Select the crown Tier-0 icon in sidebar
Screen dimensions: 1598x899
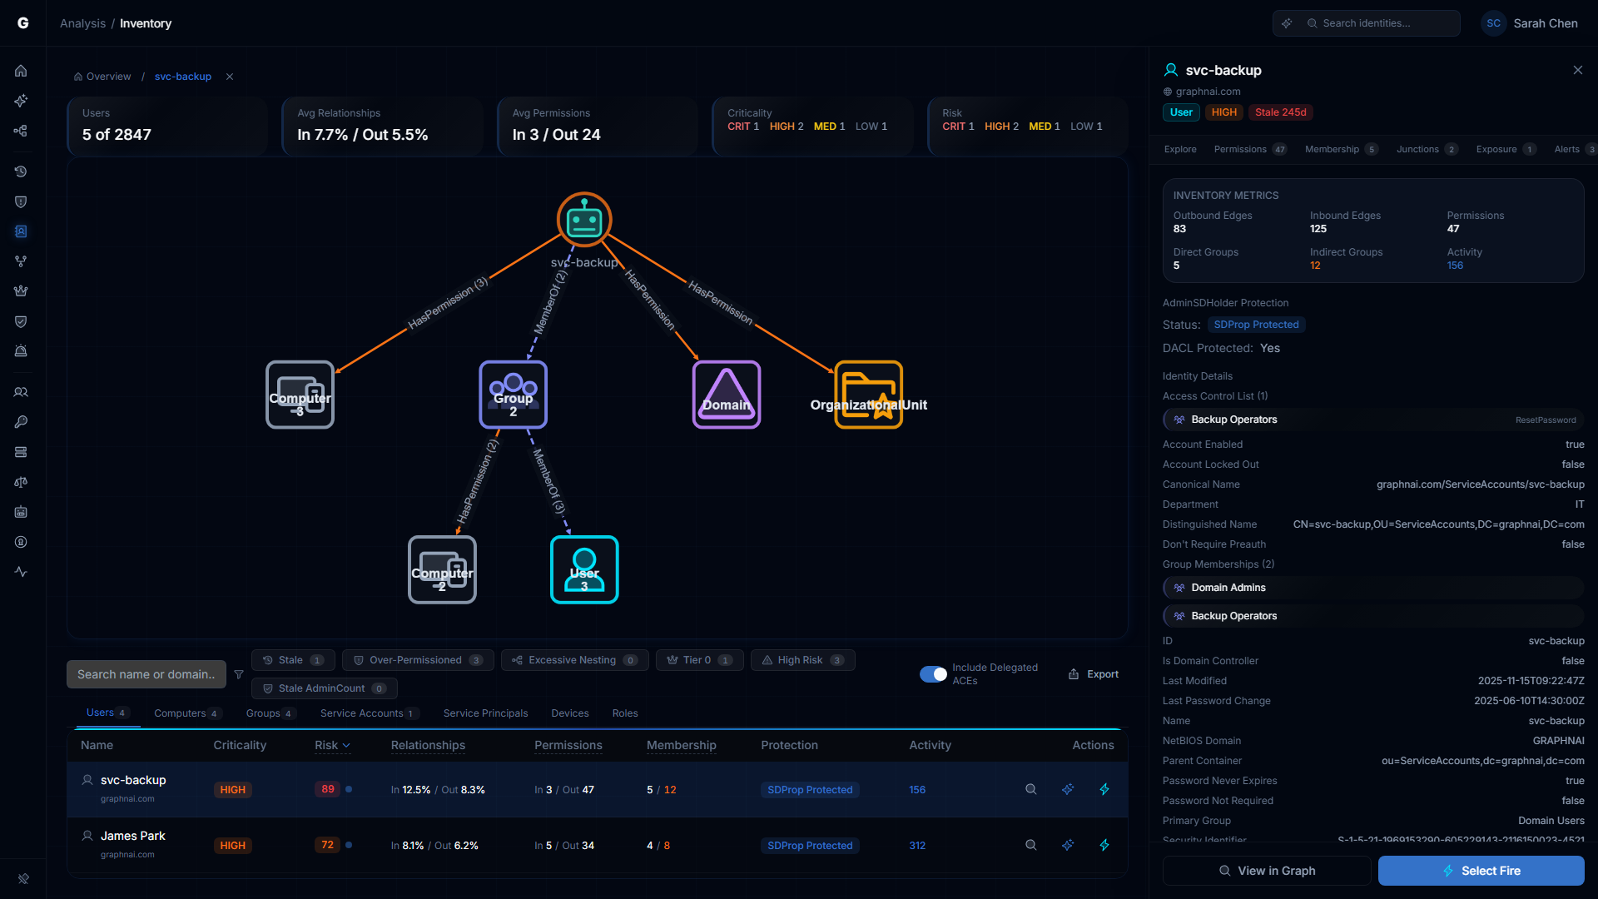pyautogui.click(x=21, y=291)
